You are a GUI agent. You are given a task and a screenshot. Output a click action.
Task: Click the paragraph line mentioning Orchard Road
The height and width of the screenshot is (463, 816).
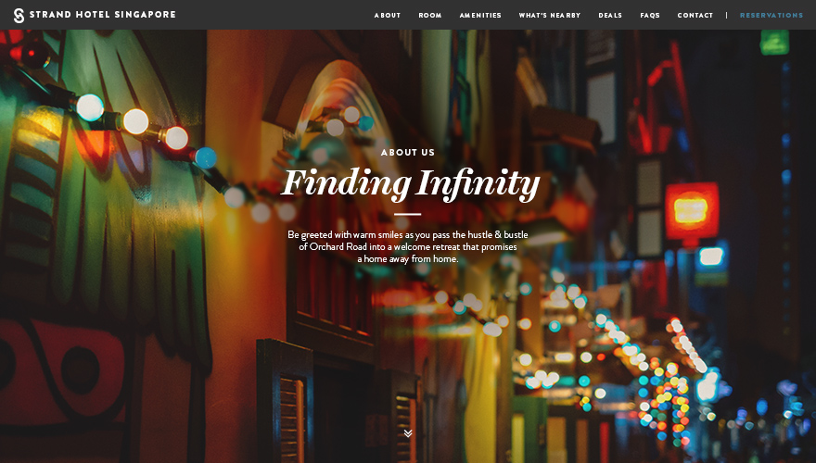click(408, 247)
